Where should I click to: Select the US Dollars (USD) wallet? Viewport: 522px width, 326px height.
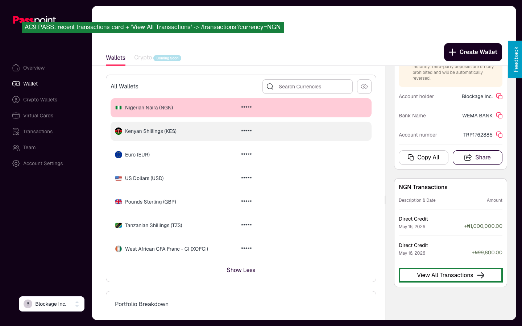pos(241,178)
